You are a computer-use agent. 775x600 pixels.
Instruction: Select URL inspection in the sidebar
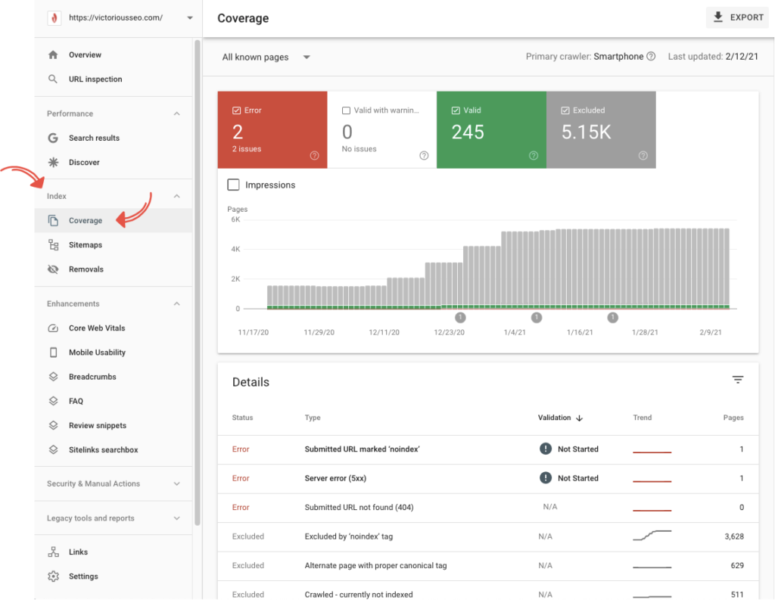(x=95, y=79)
